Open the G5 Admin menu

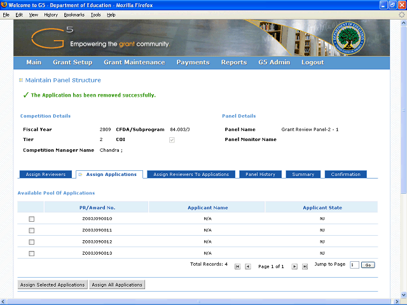point(274,62)
